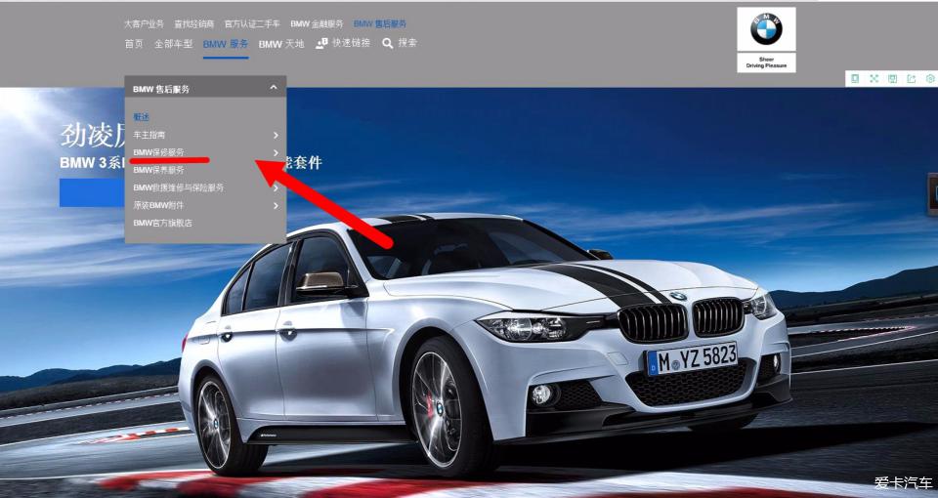Open the BMW 天地 navigation item
The image size is (938, 498).
pos(281,44)
